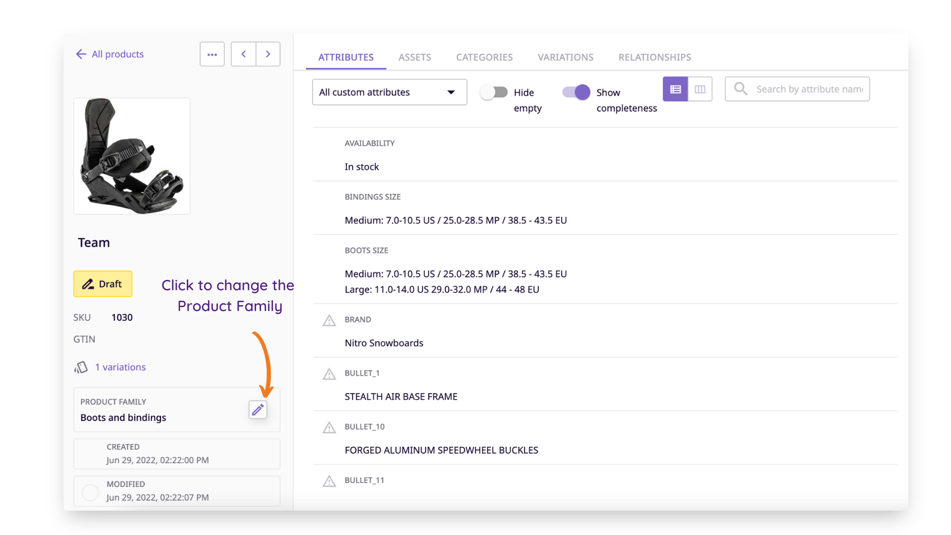Click the In stock availability value
Viewport: 951px width, 535px height.
coord(362,167)
